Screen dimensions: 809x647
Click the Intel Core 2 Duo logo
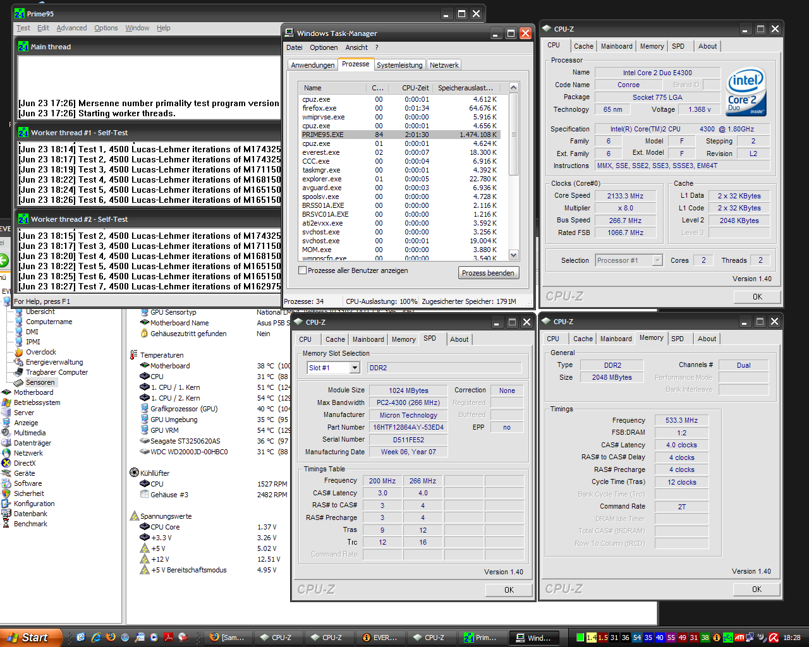pyautogui.click(x=746, y=92)
